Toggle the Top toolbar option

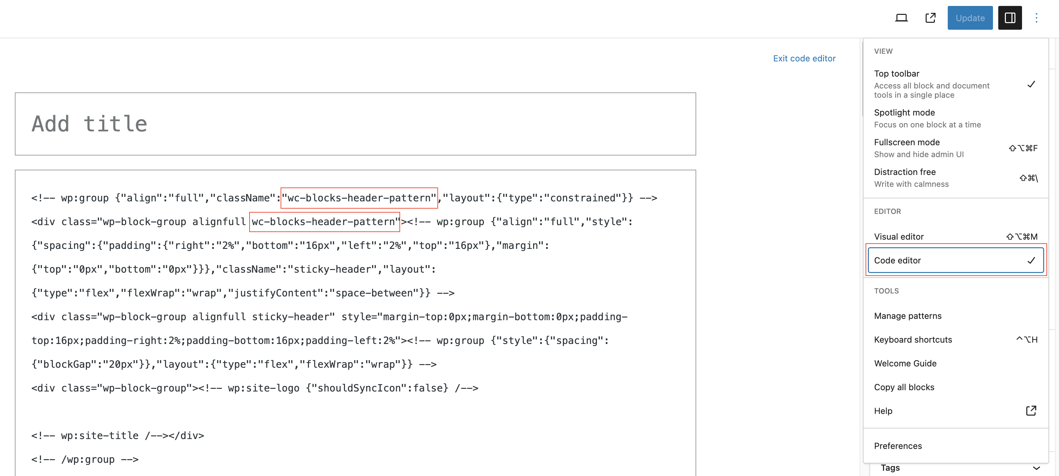(x=955, y=84)
